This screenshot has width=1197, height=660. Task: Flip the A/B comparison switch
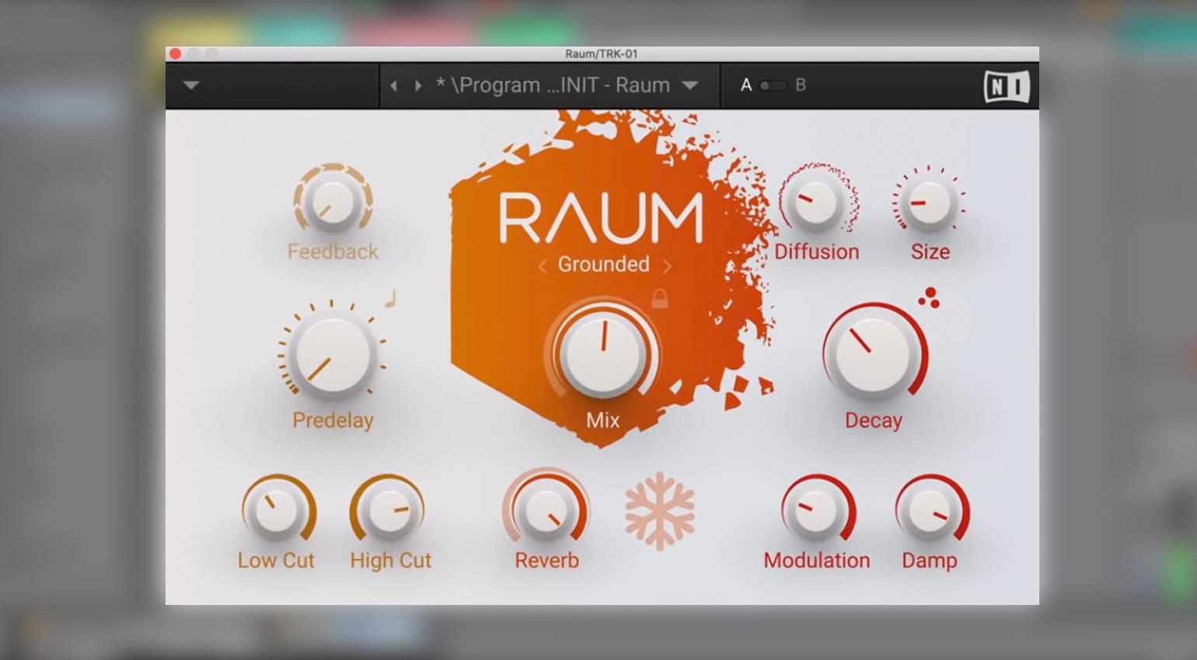[773, 85]
